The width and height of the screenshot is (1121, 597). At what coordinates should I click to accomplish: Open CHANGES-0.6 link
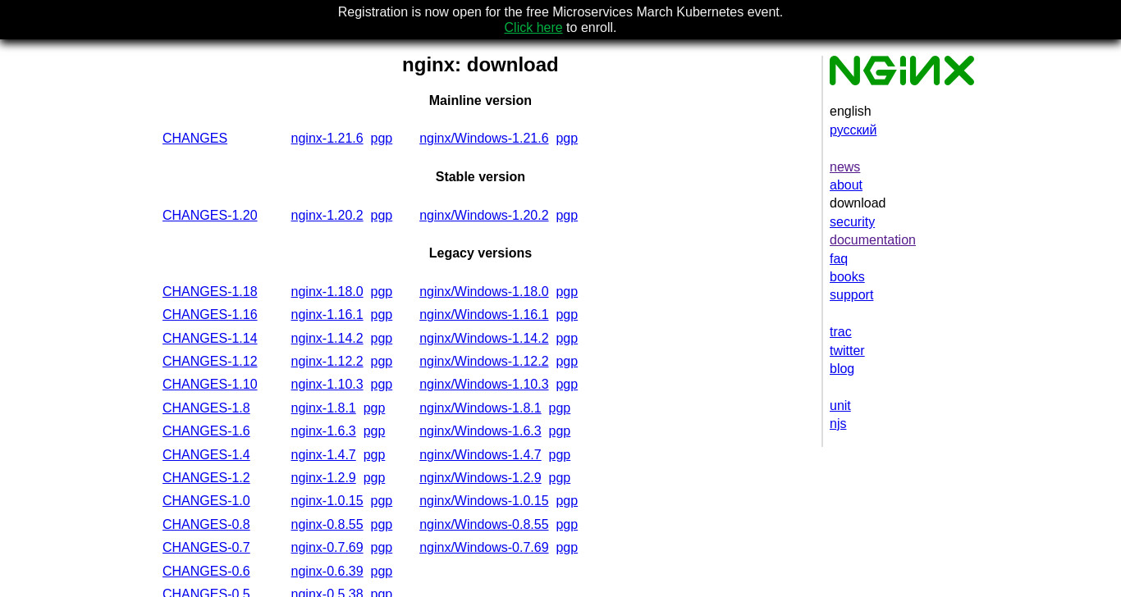(x=206, y=572)
